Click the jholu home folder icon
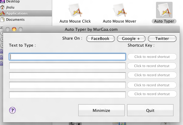This screenshot has width=183, height=125. point(2,7)
